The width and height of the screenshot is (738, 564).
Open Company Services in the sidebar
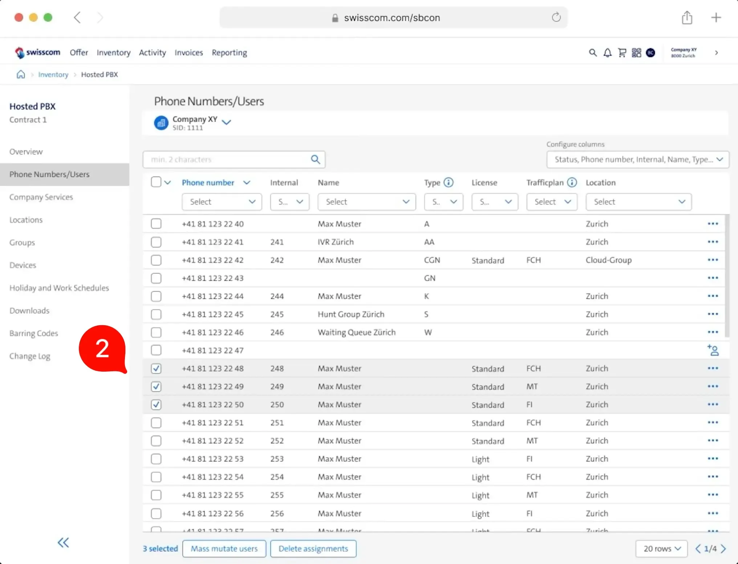pos(41,197)
